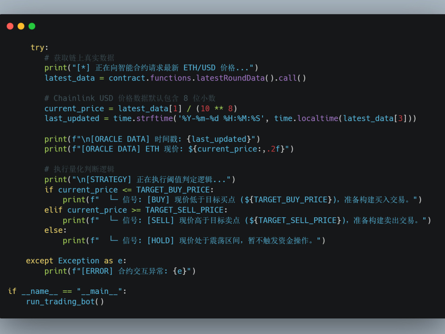445x334 pixels.
Task: Click the print line with '[ERROR]'
Action: (120, 271)
